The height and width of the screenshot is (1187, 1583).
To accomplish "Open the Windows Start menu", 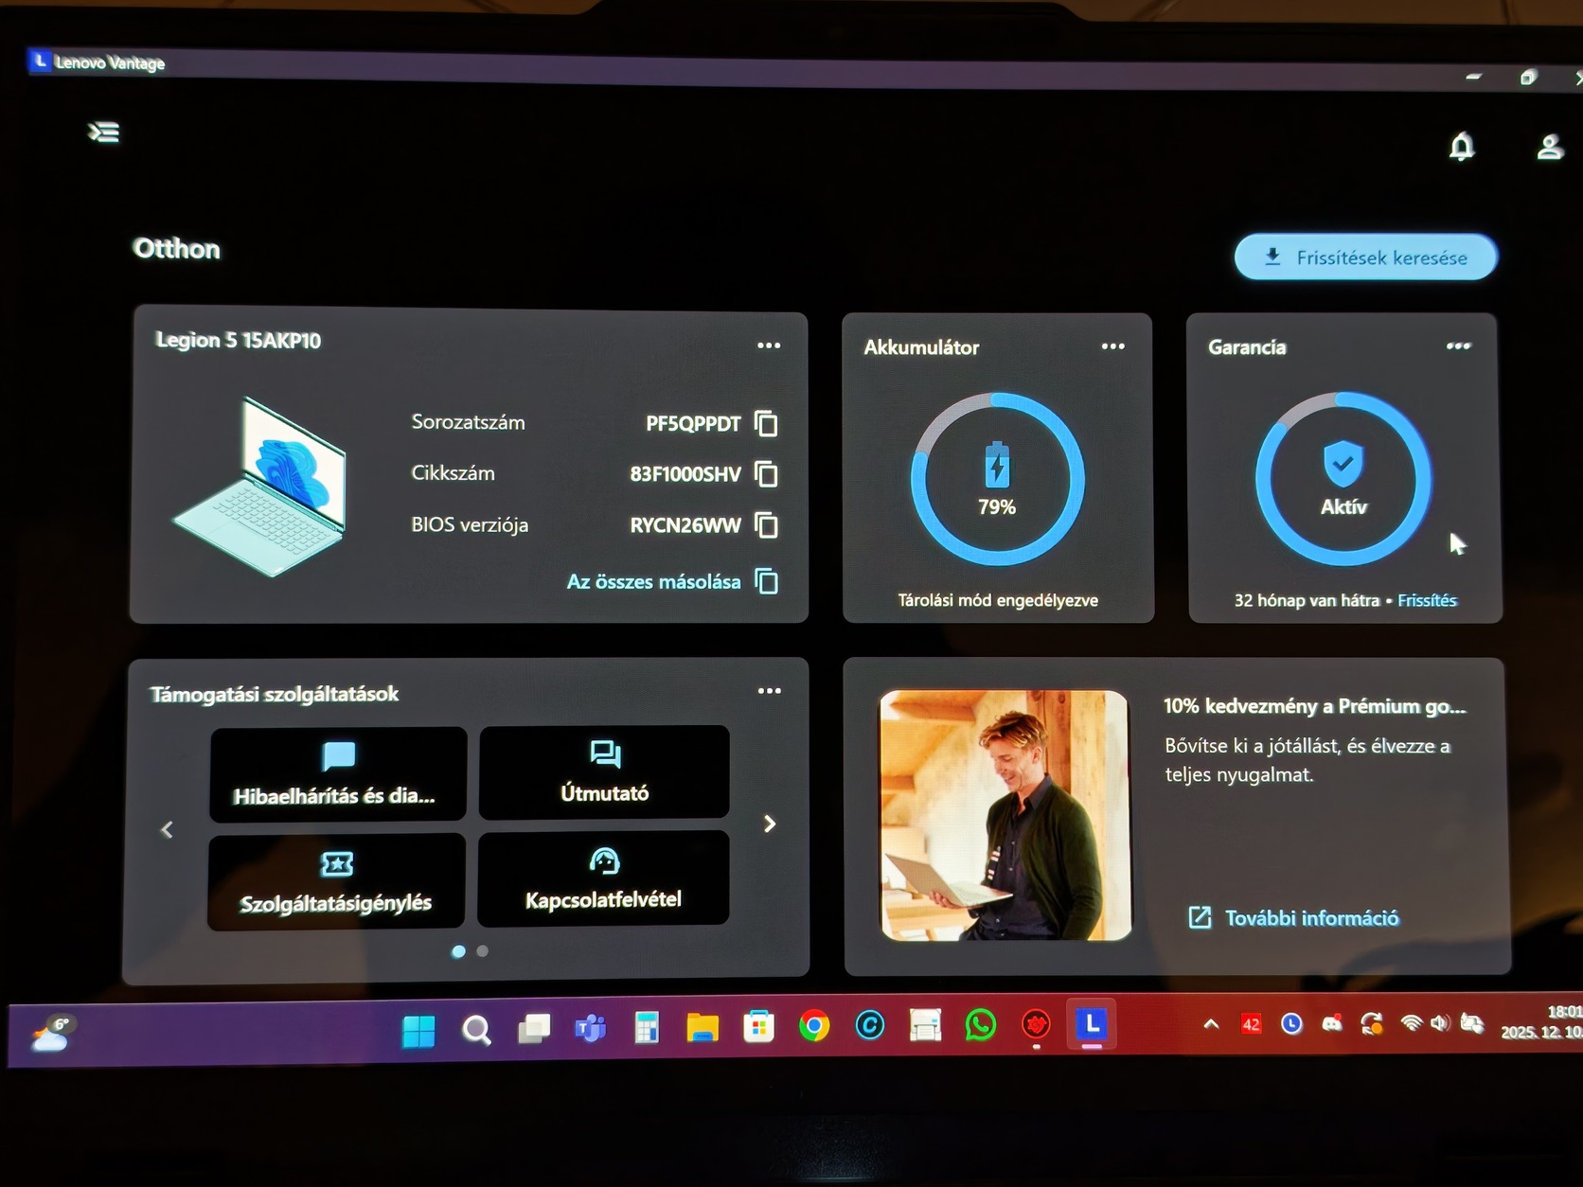I will (418, 1031).
